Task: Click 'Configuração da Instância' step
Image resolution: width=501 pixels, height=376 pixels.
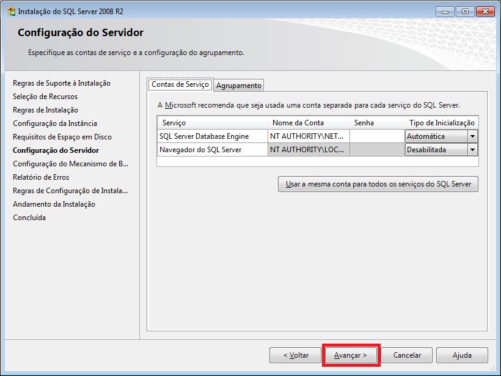Action: (x=55, y=123)
